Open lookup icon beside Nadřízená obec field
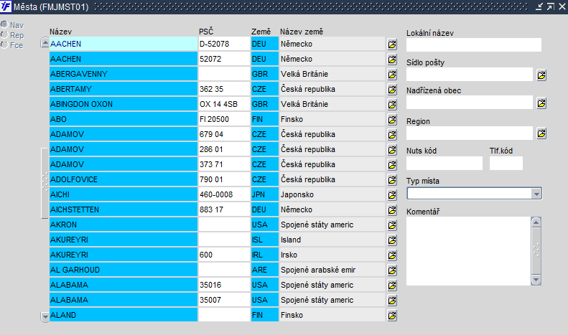This screenshot has height=335, width=568. pyautogui.click(x=541, y=103)
